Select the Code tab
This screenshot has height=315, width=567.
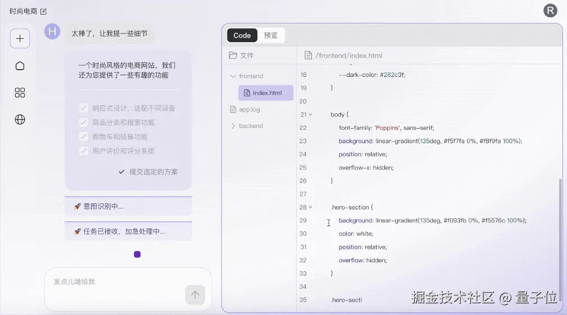click(x=242, y=35)
